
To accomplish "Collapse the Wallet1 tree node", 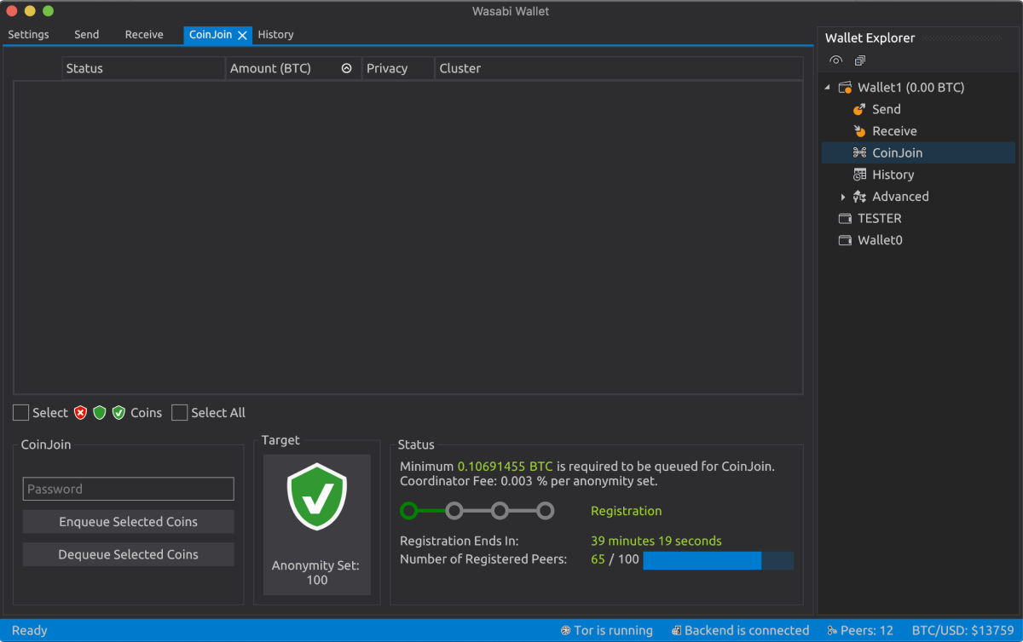I will click(828, 88).
